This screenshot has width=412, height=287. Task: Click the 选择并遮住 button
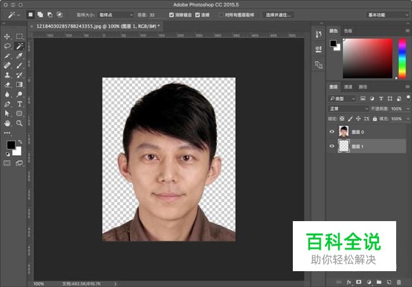(x=280, y=14)
